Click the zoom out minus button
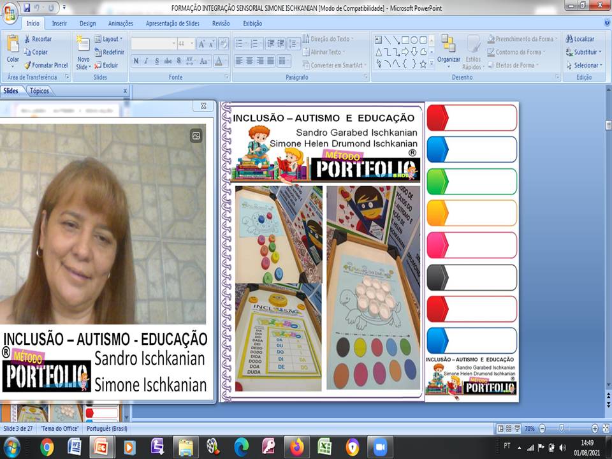612x459 pixels. point(542,428)
